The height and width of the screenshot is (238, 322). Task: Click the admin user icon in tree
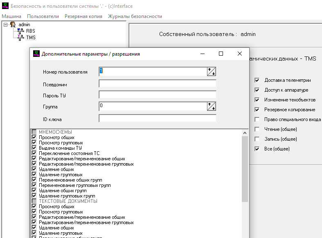tap(14, 25)
